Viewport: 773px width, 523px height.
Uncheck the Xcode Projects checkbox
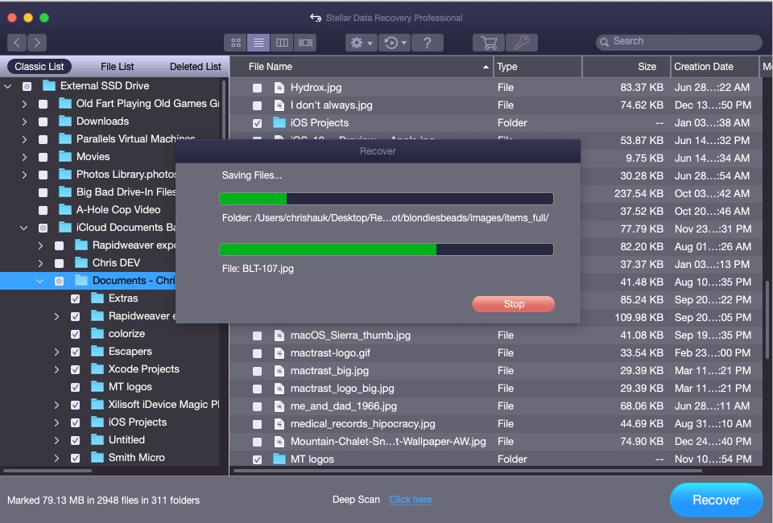click(76, 370)
